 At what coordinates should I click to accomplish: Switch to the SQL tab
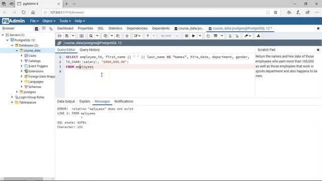coord(101,28)
